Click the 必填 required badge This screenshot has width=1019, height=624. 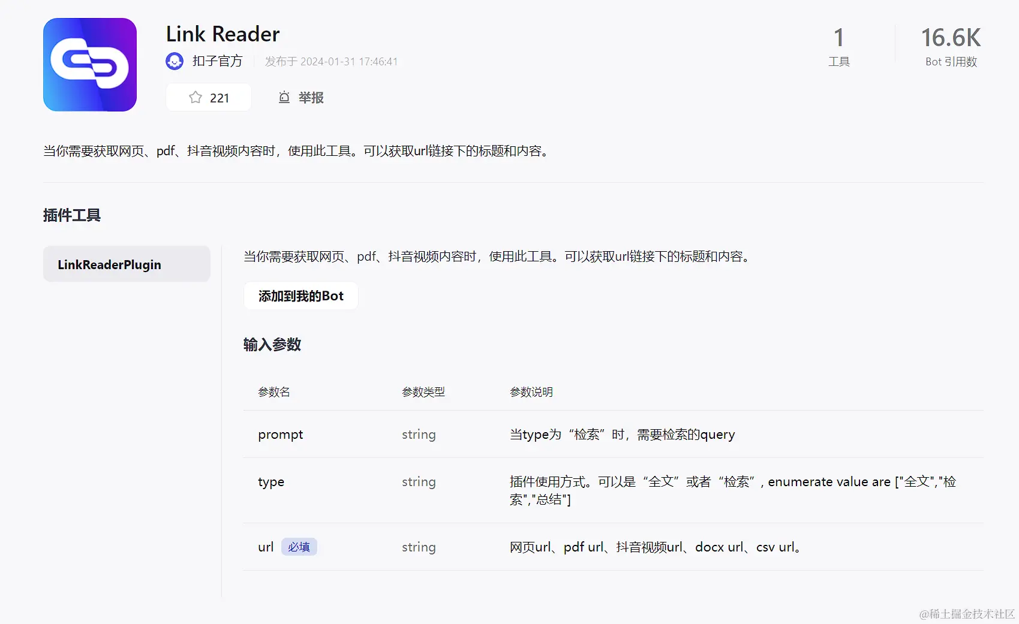point(299,547)
